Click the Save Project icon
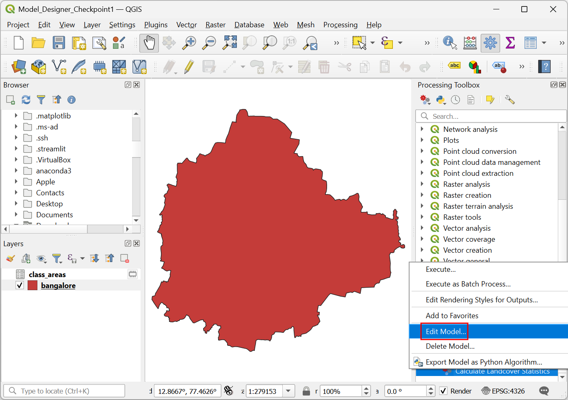The image size is (568, 400). [59, 43]
